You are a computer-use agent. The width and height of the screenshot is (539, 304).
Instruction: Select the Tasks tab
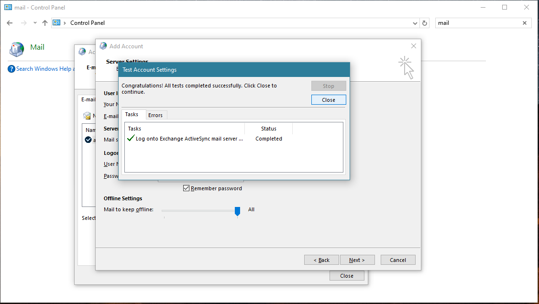tap(132, 115)
